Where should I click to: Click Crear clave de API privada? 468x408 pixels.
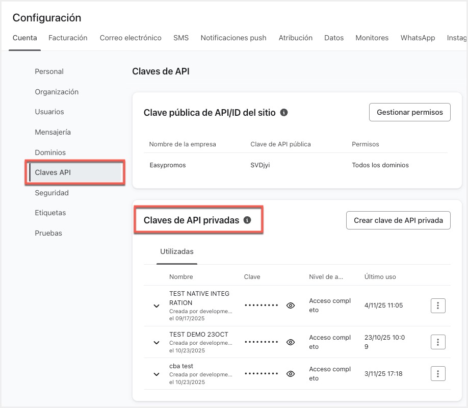point(398,220)
